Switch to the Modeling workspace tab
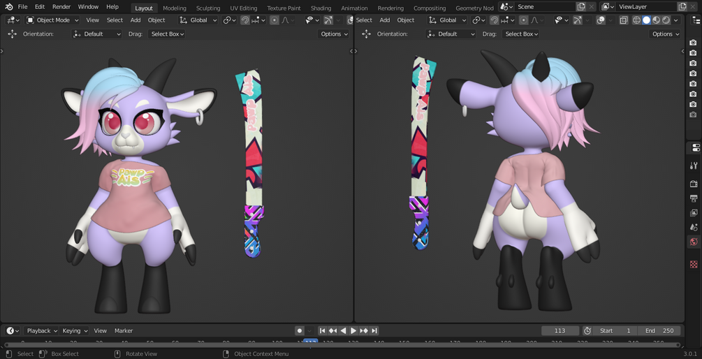702x359 pixels. point(175,8)
